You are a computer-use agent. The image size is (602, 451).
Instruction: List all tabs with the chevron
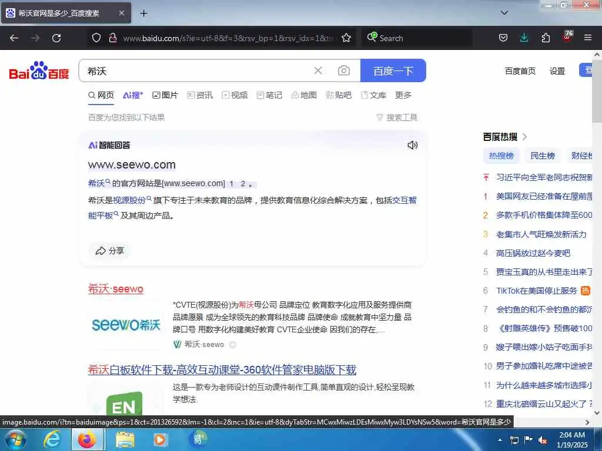tap(504, 13)
